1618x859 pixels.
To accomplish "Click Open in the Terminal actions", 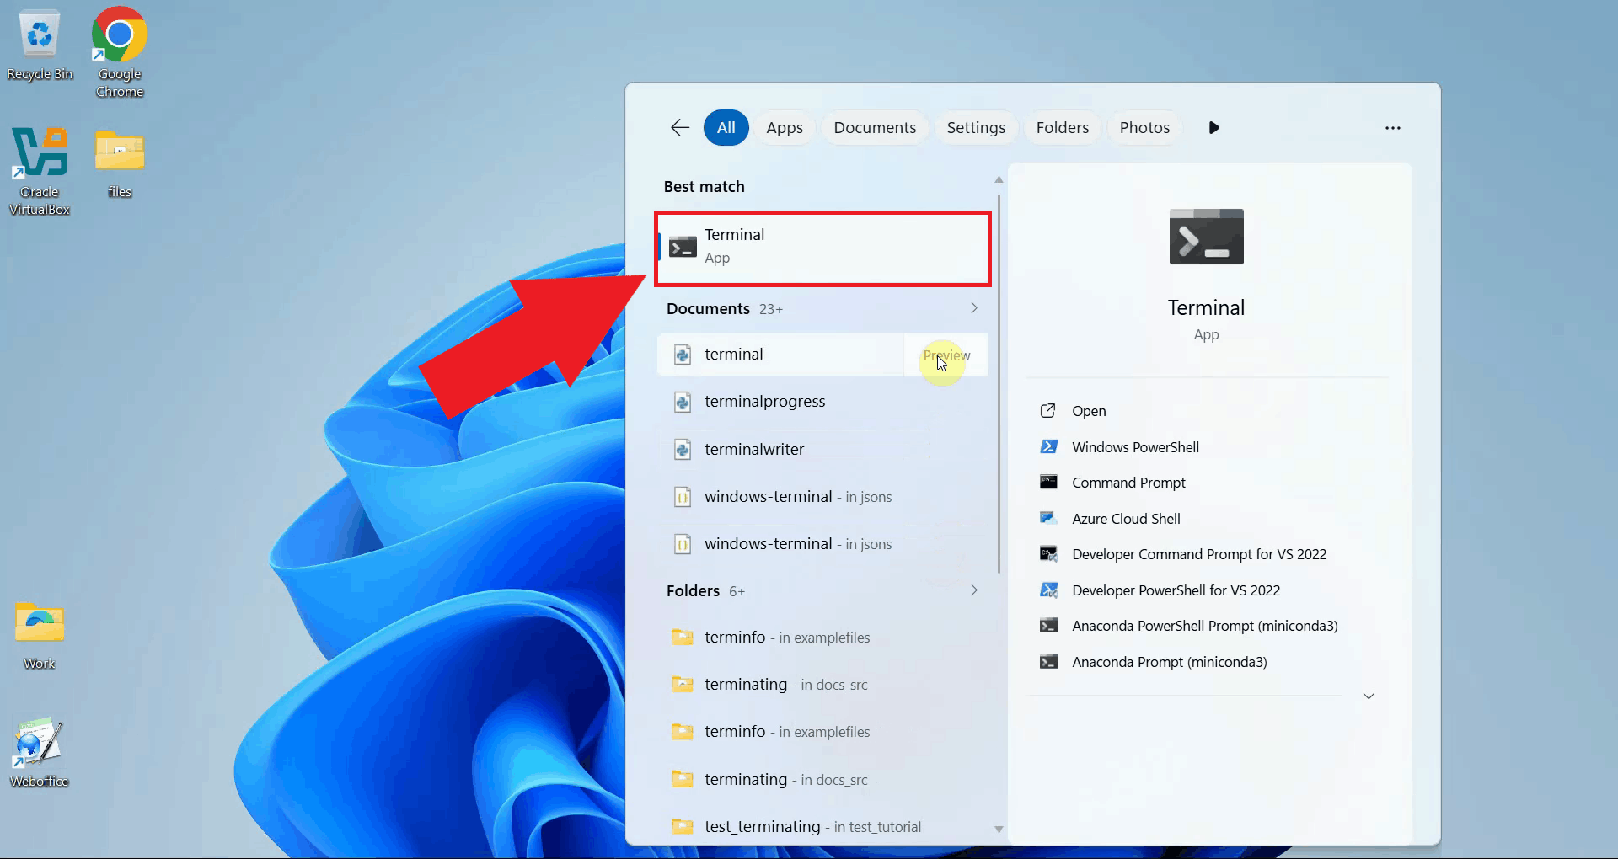I will tap(1088, 411).
